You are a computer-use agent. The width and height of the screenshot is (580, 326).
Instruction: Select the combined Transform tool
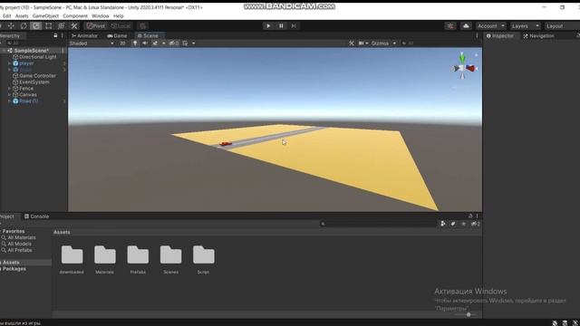62,26
